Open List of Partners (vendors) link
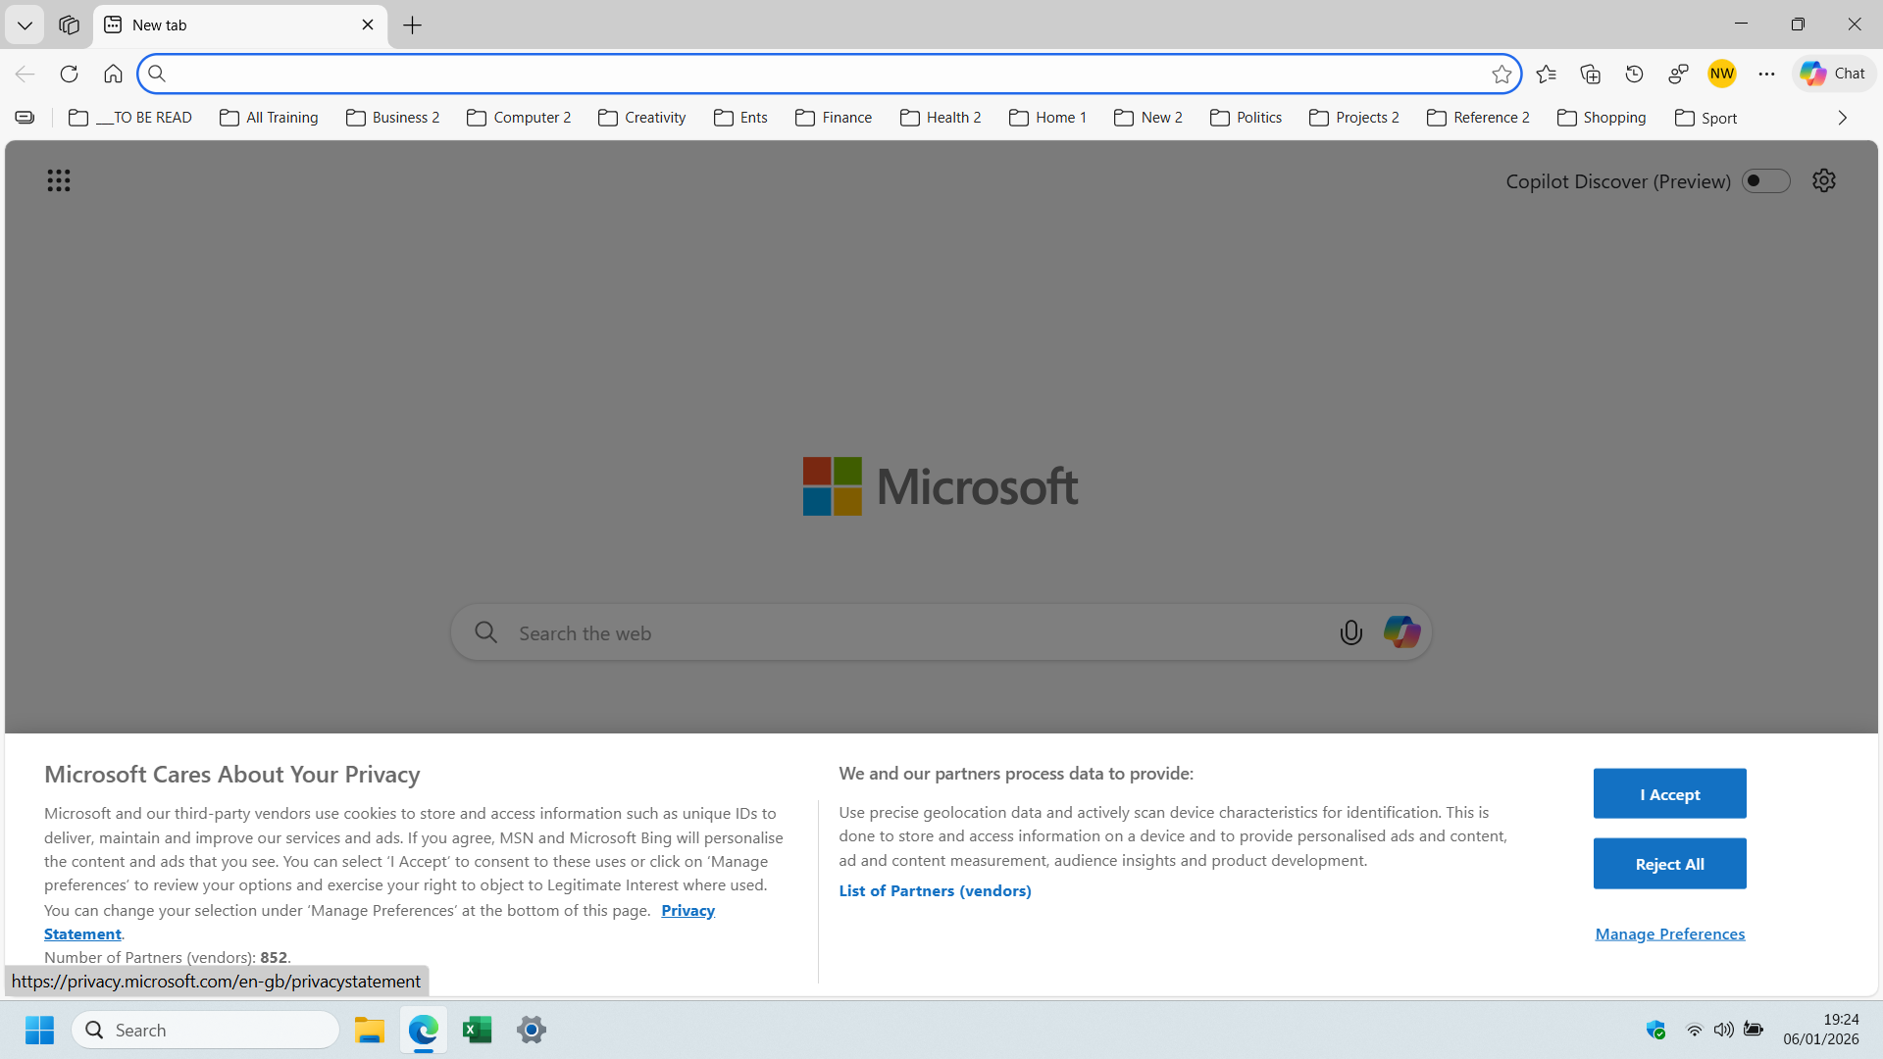Viewport: 1883px width, 1059px height. 935,890
